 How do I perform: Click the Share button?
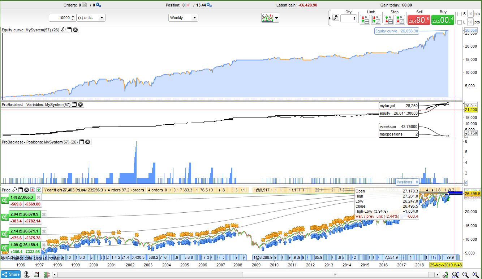tap(11, 274)
